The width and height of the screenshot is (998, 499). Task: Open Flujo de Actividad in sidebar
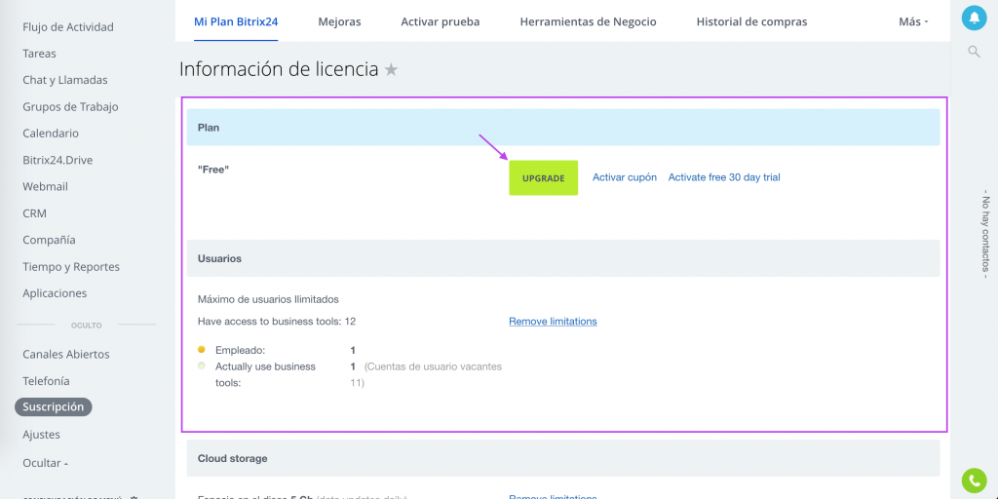click(68, 26)
